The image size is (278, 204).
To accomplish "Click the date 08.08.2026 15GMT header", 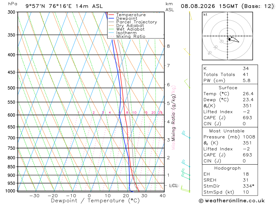I will point(227,6).
